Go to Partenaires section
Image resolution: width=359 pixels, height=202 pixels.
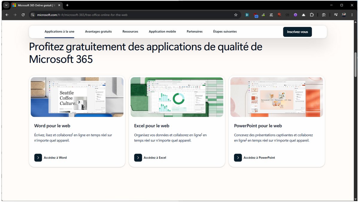pos(195,31)
